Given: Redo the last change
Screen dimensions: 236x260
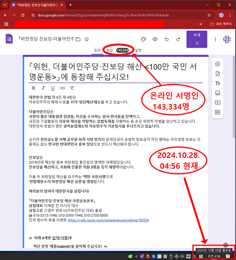Looking at the screenshot, I should point(178,39).
